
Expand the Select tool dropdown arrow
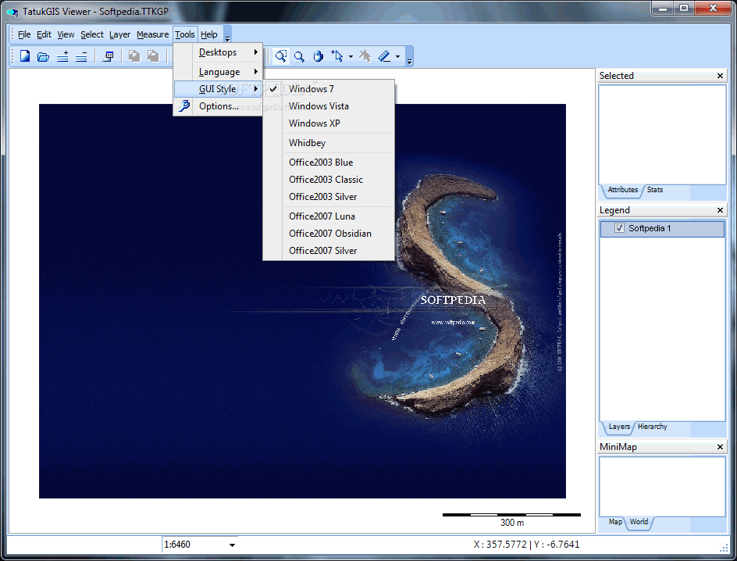[351, 56]
